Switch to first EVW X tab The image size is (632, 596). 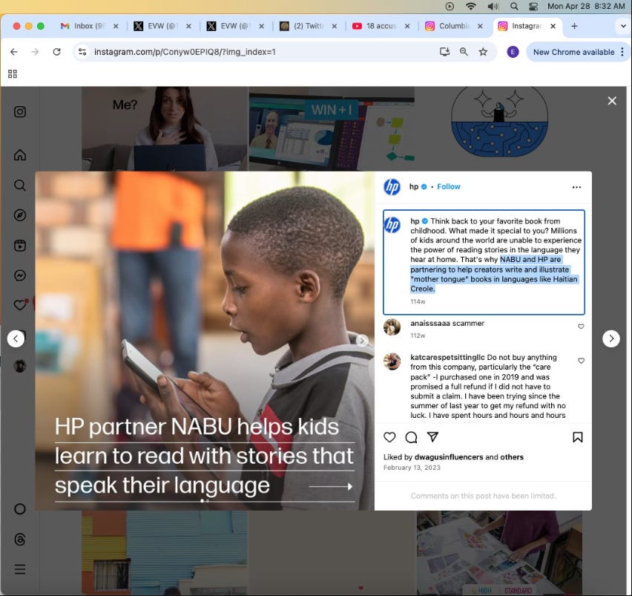point(161,26)
